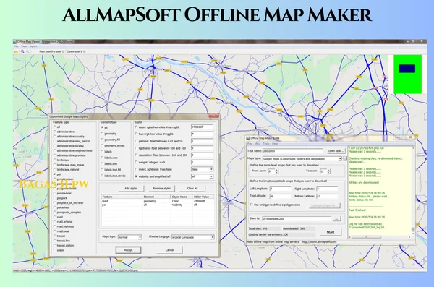Tick 'Use kml/gpx to define a polygon area'

[x=252, y=205]
